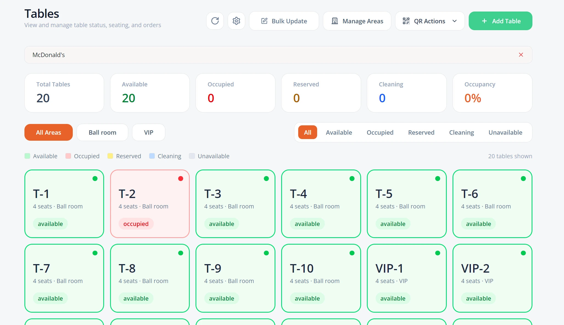Click the available badge on T-4
564x325 pixels.
(x=307, y=224)
